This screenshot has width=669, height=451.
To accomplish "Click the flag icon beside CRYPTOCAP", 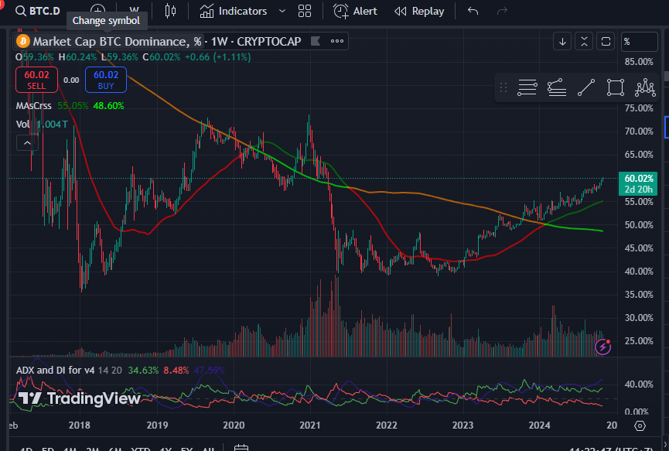I will coord(316,41).
